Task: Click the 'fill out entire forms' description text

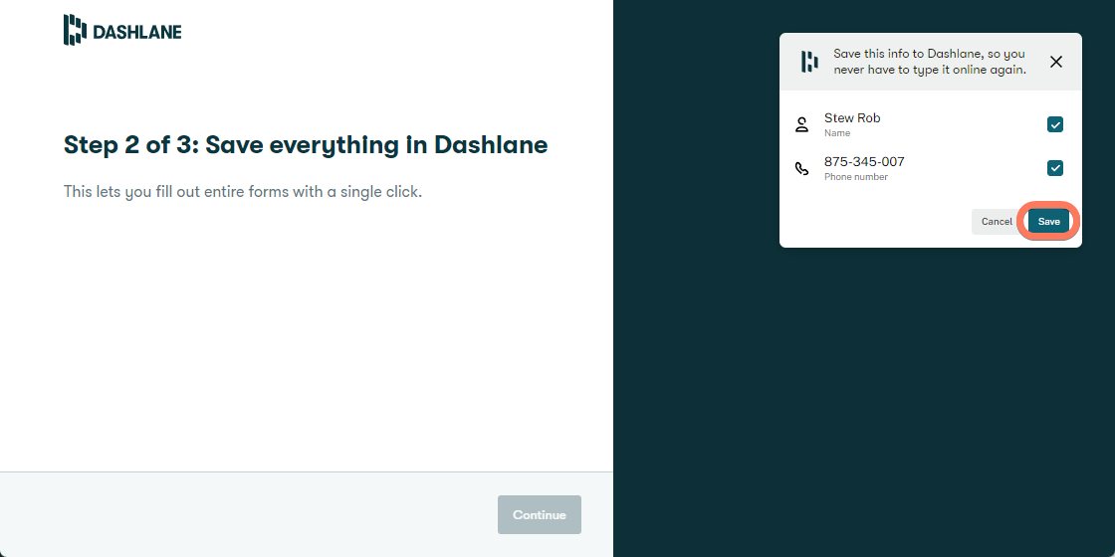Action: point(243,192)
